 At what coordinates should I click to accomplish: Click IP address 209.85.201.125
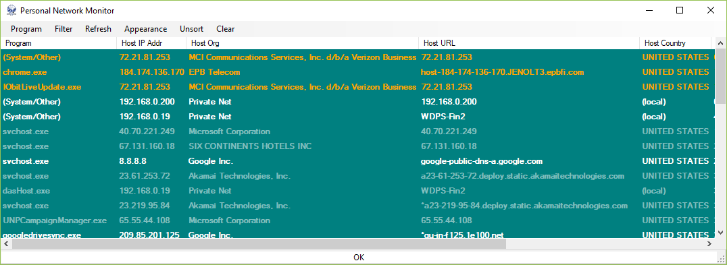click(x=149, y=235)
